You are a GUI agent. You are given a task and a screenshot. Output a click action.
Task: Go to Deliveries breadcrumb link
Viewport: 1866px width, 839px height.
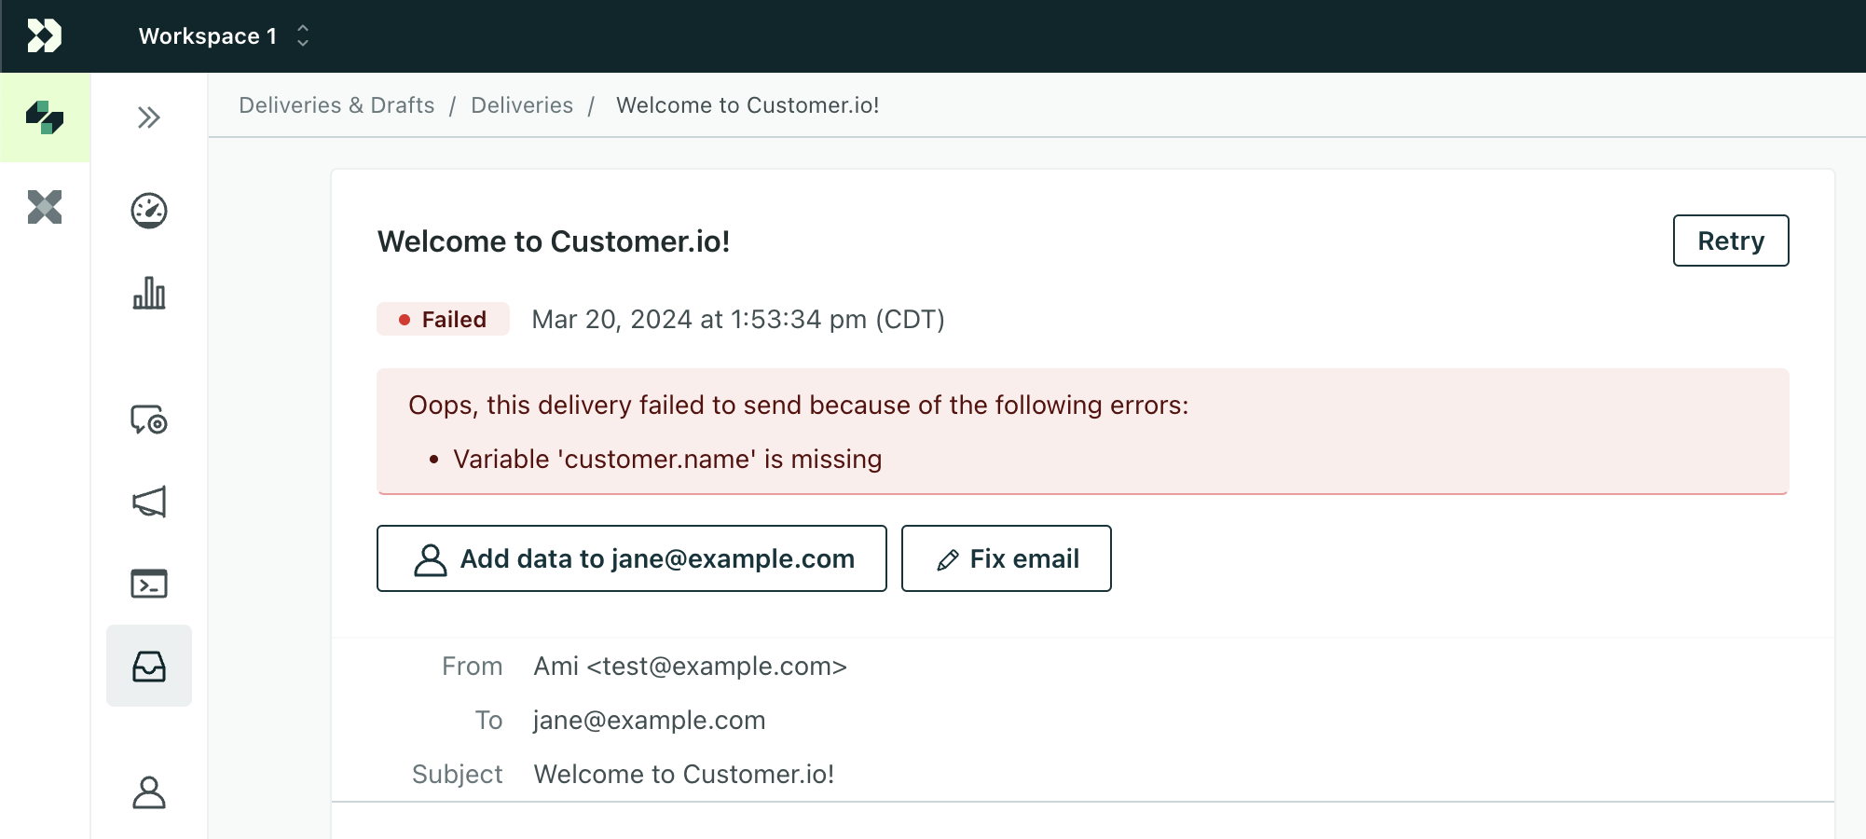[522, 105]
